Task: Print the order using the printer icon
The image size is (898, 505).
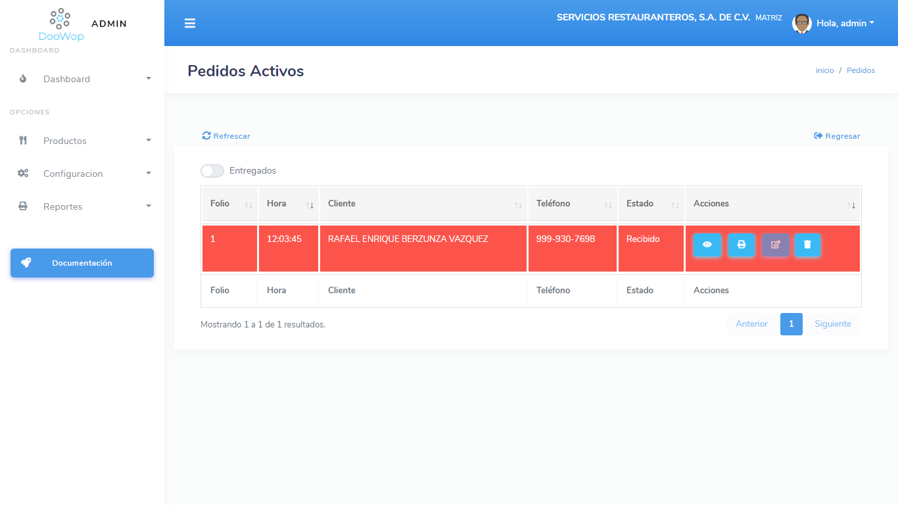Action: pos(742,245)
